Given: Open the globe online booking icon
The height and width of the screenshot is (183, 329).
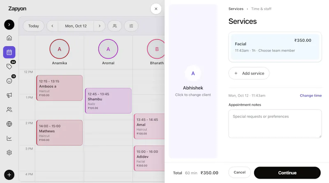Looking at the screenshot, I should [x=9, y=124].
